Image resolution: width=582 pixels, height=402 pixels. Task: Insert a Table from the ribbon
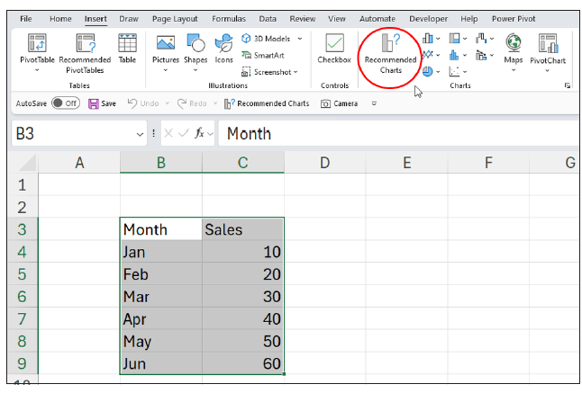127,49
